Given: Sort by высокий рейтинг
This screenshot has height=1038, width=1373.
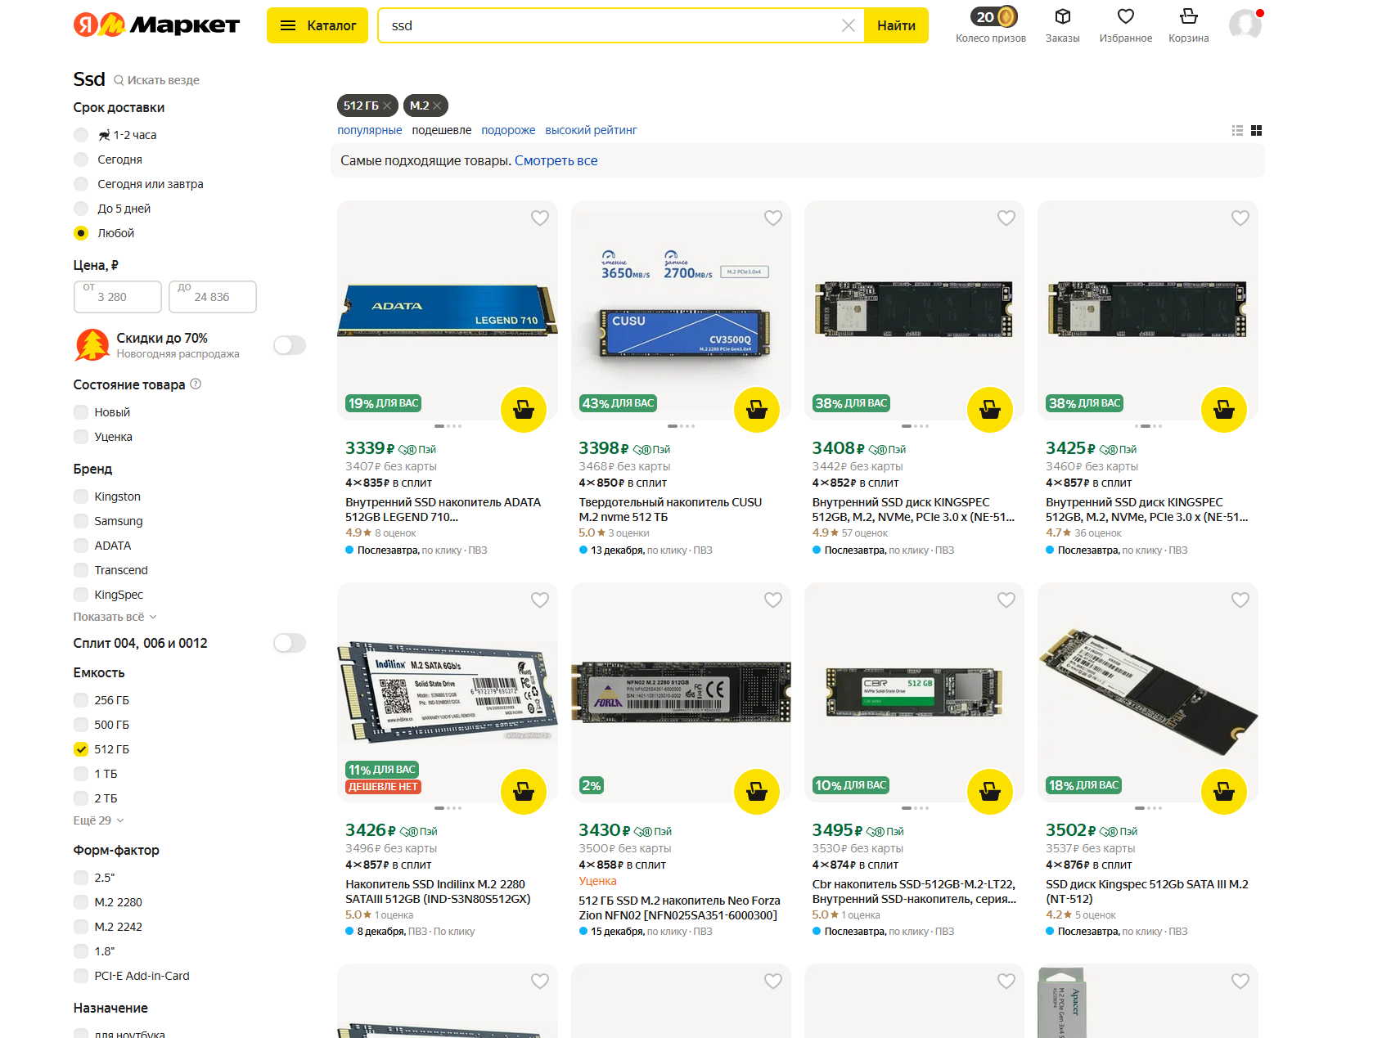Looking at the screenshot, I should click(x=591, y=130).
